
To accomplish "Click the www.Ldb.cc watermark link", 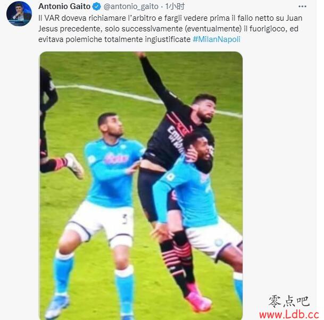I will [289, 315].
